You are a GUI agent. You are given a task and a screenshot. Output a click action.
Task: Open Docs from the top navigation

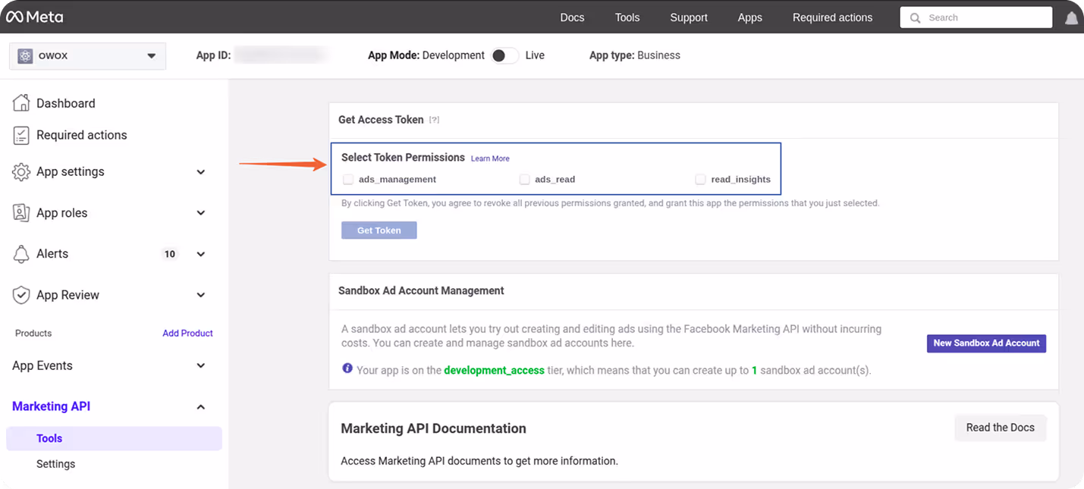point(572,17)
